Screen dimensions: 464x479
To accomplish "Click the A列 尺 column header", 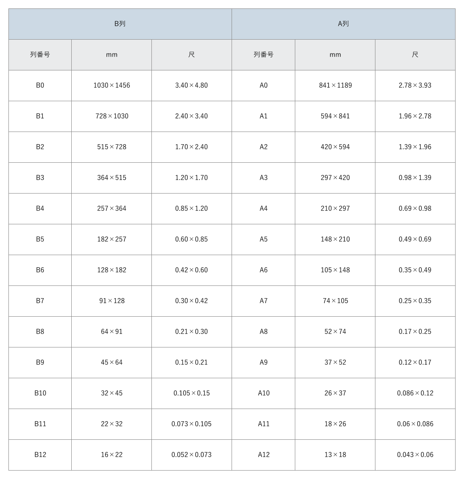I will pyautogui.click(x=415, y=55).
